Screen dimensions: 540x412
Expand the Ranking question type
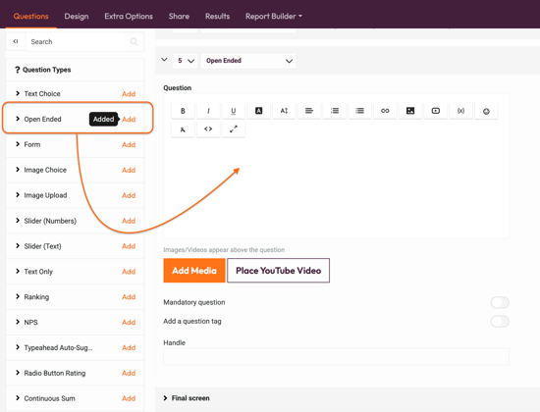18,296
